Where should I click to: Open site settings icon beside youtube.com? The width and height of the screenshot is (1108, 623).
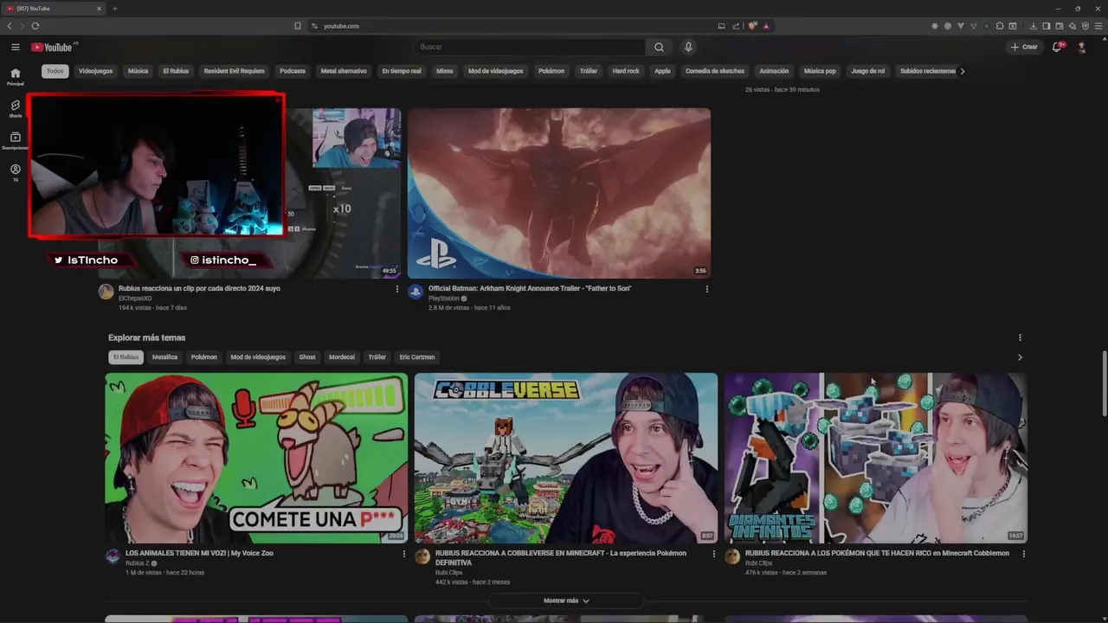pyautogui.click(x=315, y=26)
